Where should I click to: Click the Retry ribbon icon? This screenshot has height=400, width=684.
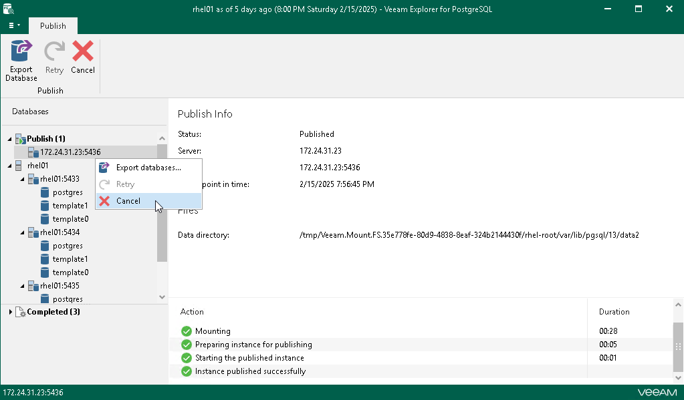(54, 52)
